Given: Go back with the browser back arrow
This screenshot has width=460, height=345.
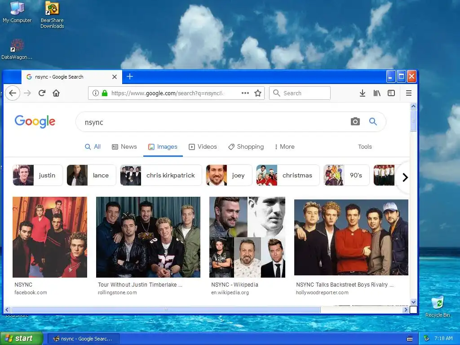Looking at the screenshot, I should tap(12, 93).
